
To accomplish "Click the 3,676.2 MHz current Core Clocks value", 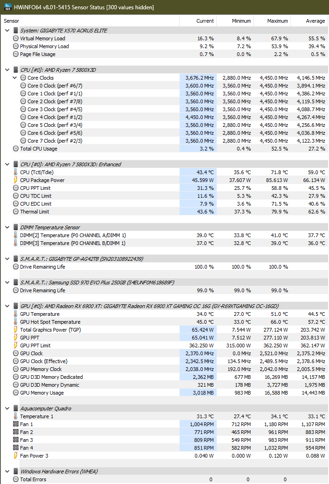I will (x=200, y=78).
